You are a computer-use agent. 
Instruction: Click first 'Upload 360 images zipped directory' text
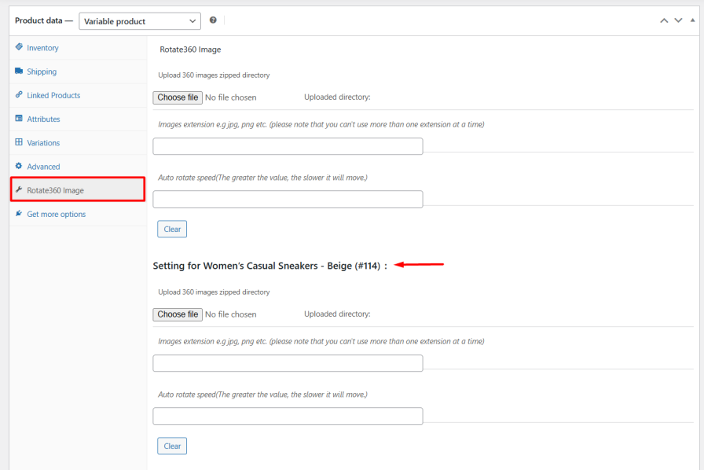coord(214,75)
